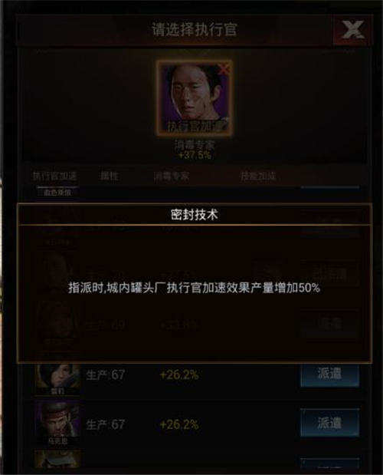The image size is (383, 475).
Task: Dispatch the headband man with 派遣
Action: click(330, 423)
